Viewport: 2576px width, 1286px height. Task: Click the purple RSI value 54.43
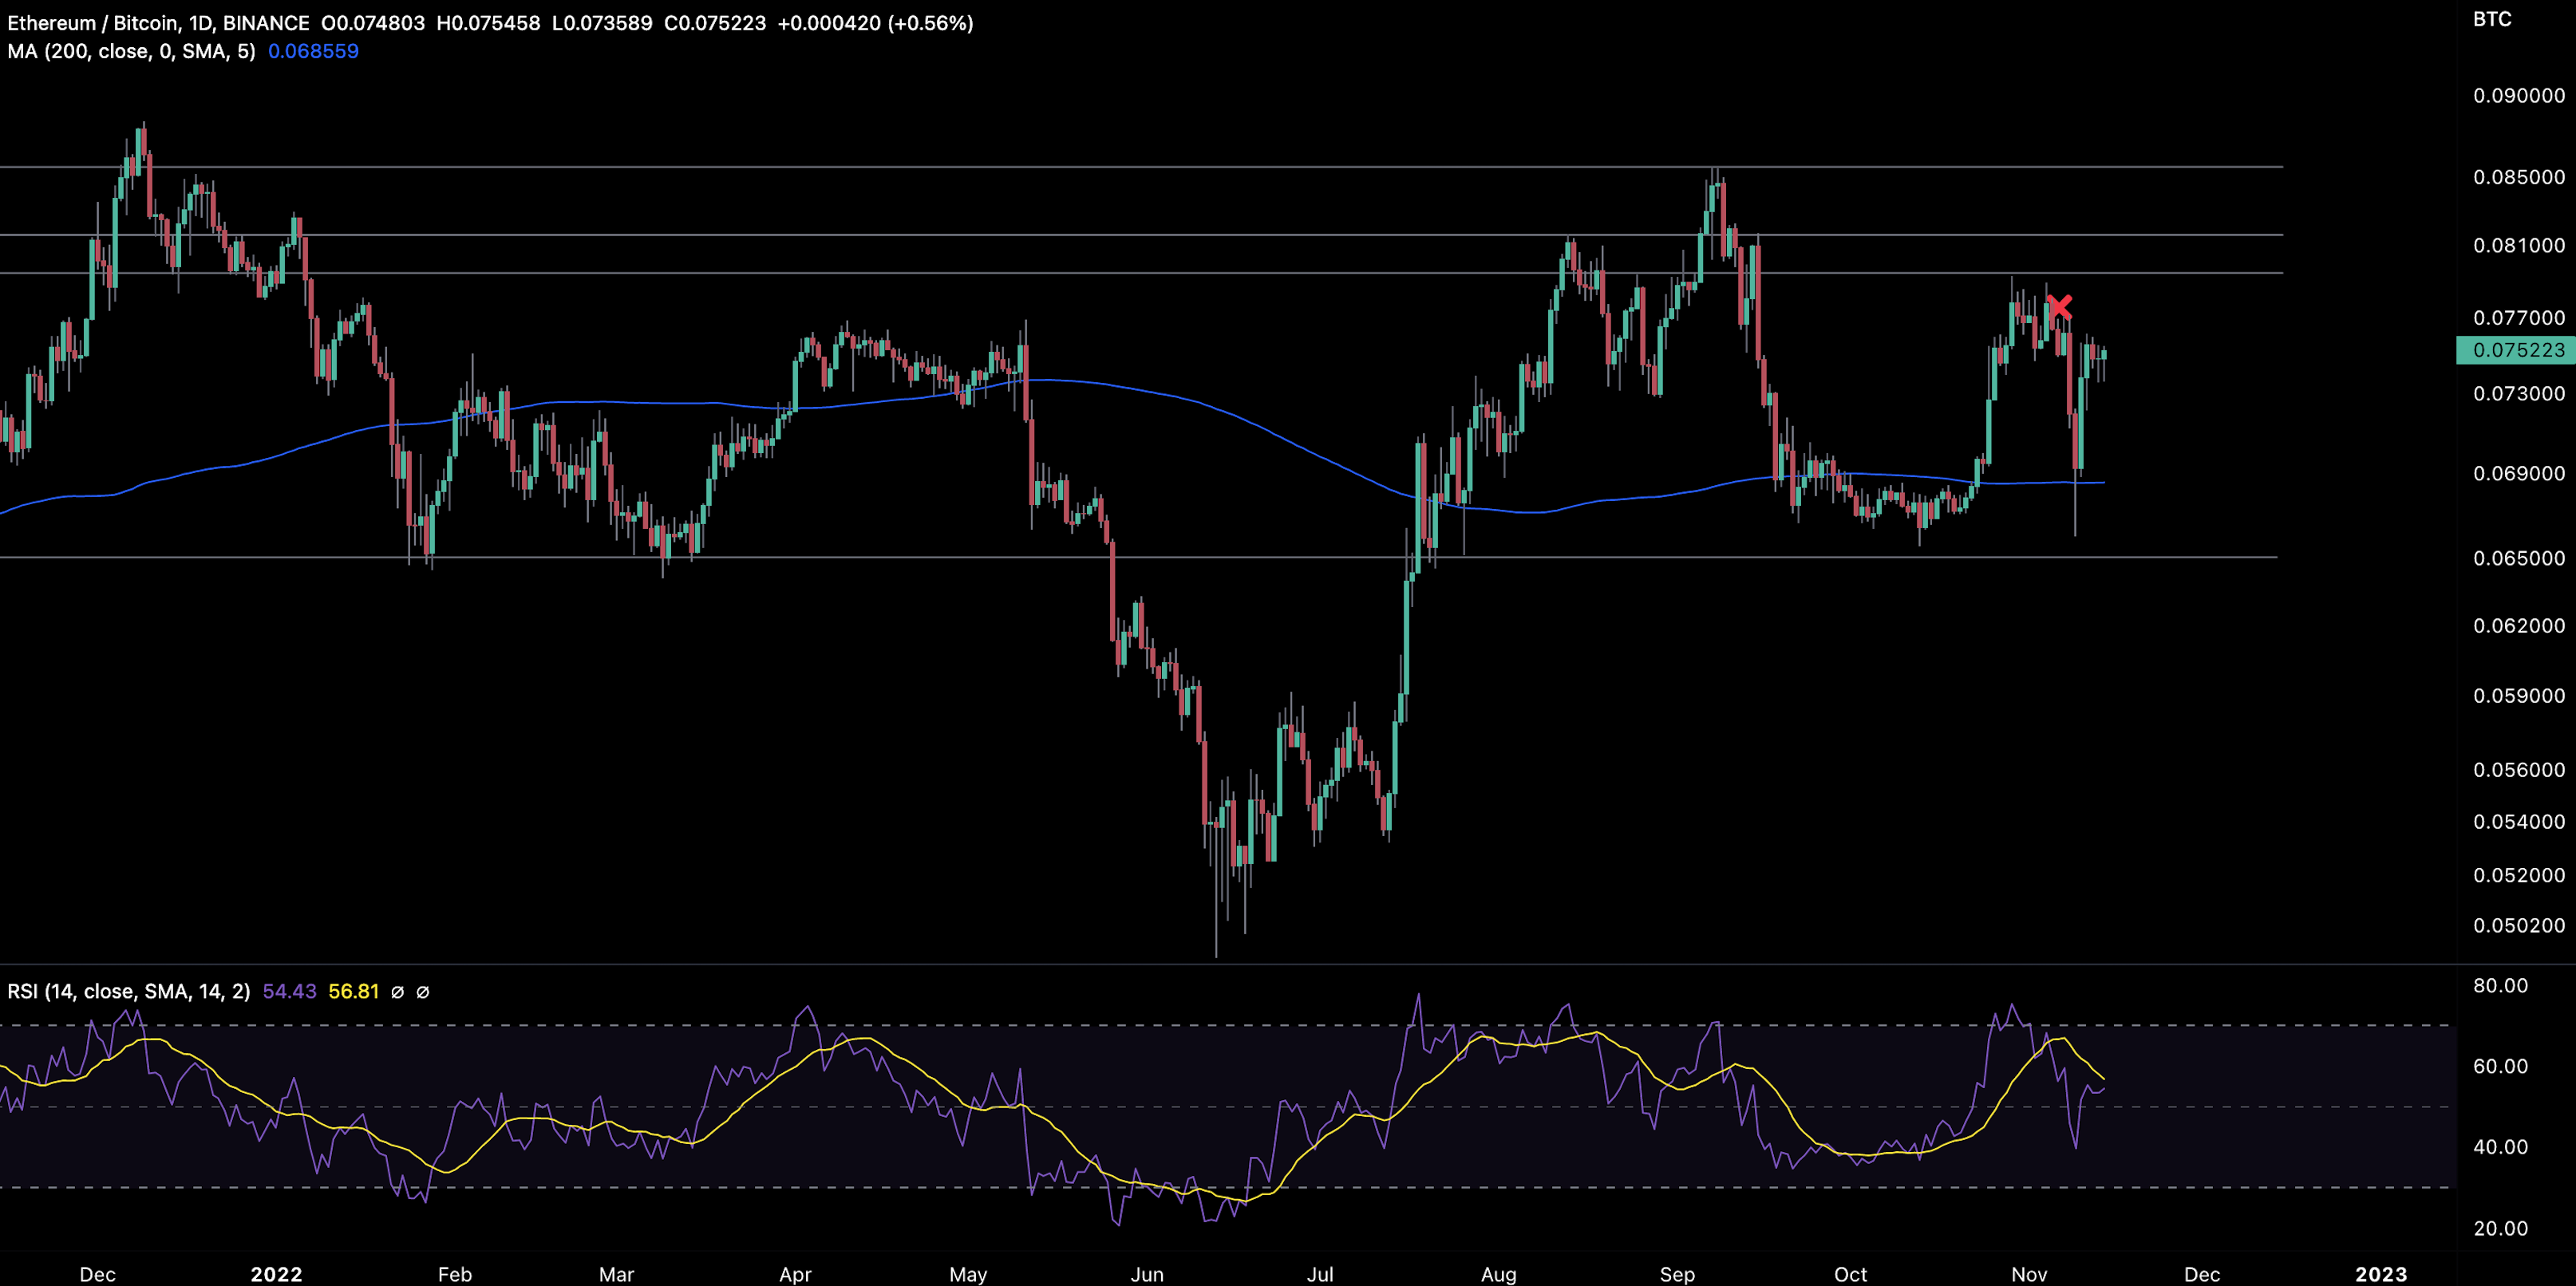289,991
